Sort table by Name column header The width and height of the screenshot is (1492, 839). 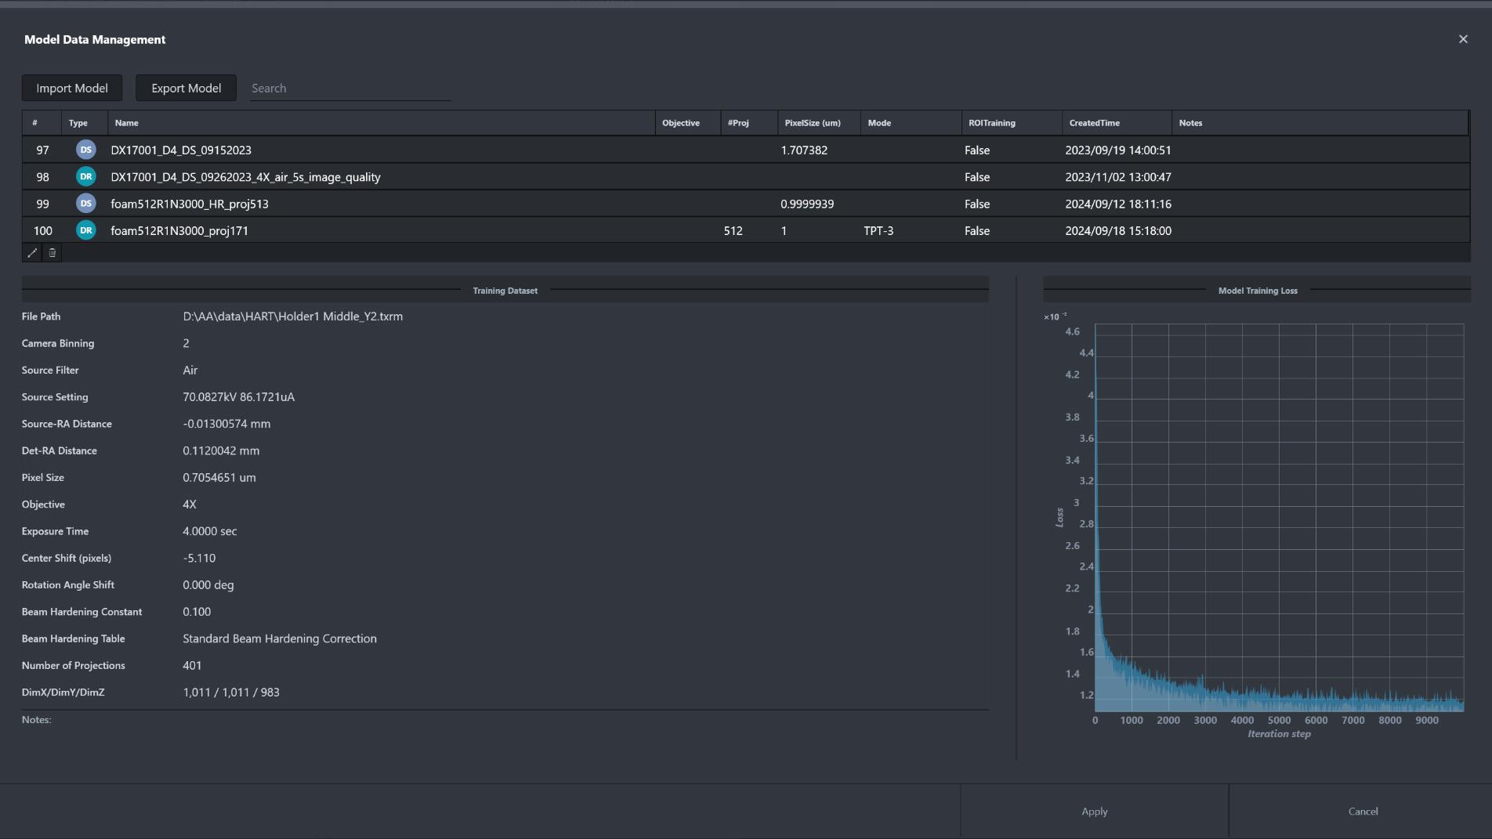pyautogui.click(x=381, y=123)
